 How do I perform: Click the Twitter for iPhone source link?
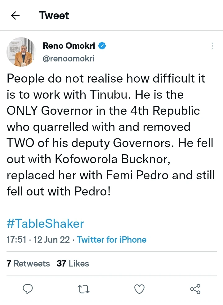coord(112,240)
